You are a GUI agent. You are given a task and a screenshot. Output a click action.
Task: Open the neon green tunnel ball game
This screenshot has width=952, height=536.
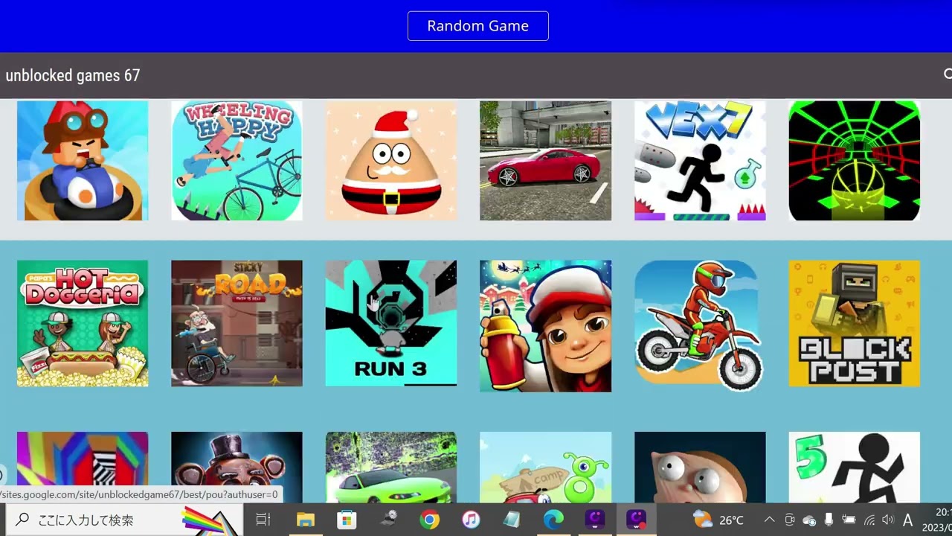pos(854,161)
